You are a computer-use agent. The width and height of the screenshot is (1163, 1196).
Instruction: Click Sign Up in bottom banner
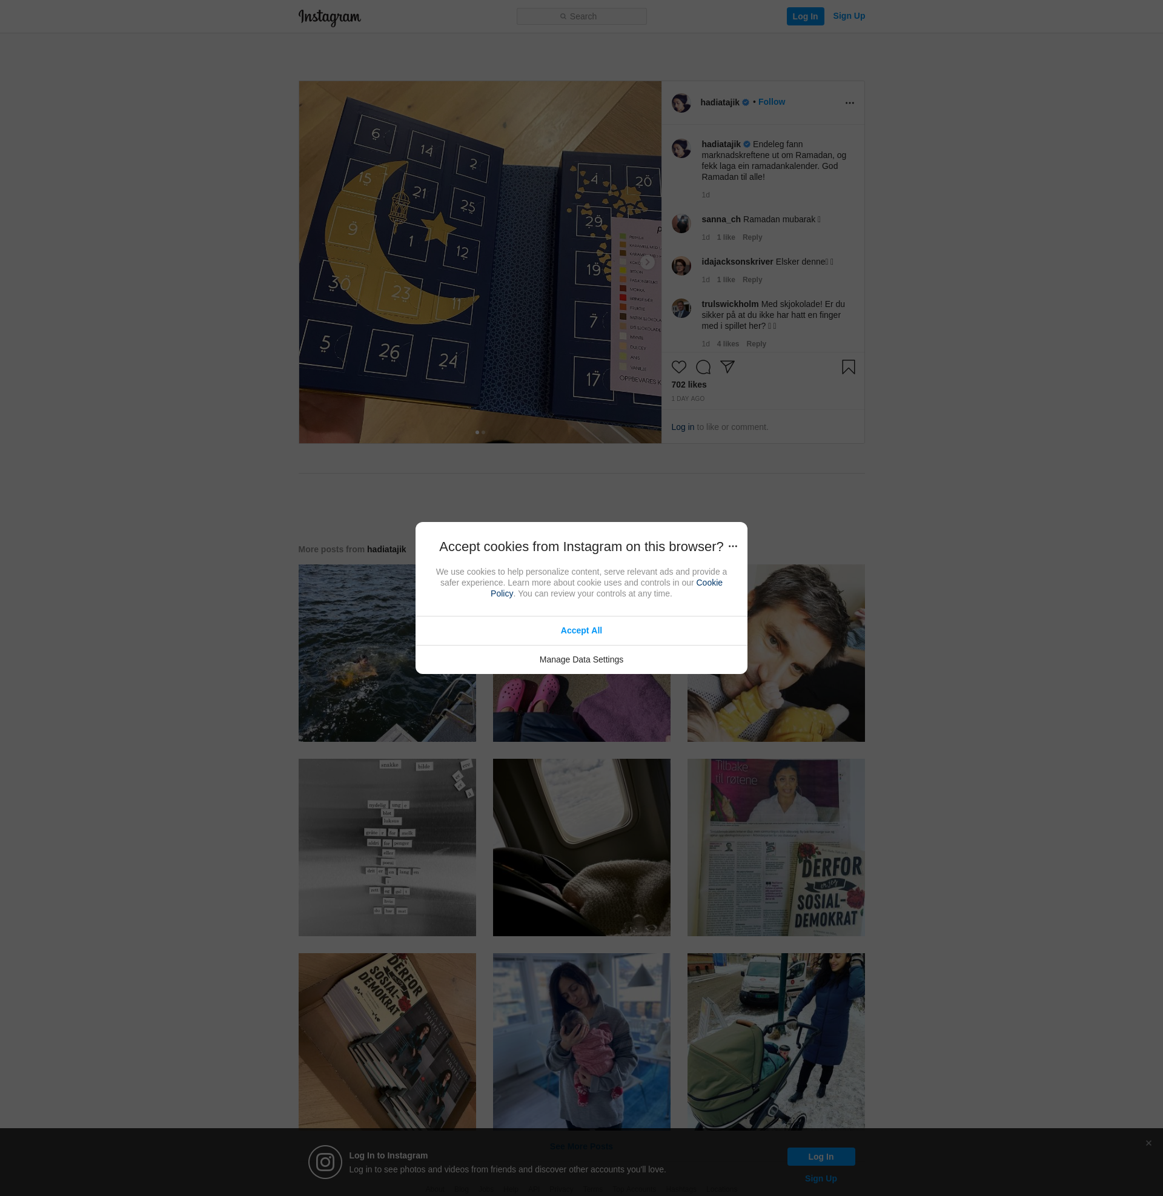(820, 1178)
